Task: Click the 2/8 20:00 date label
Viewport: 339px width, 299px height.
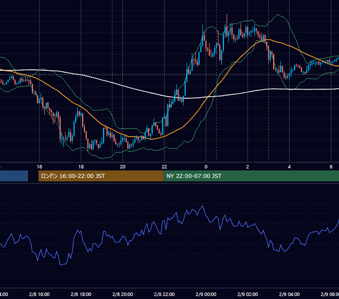Action: point(123,294)
